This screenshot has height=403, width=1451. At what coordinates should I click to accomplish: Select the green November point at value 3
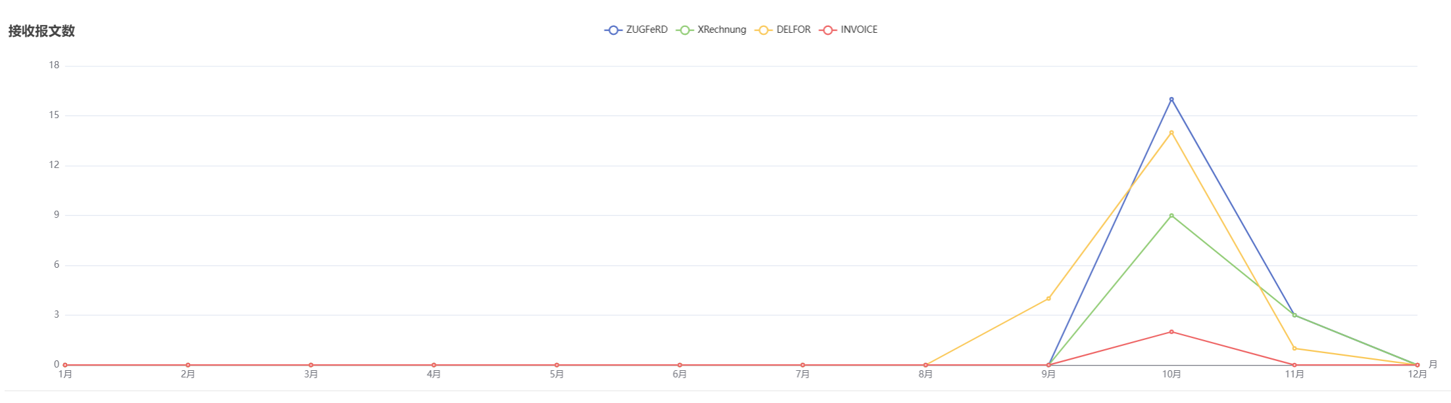pos(1294,315)
